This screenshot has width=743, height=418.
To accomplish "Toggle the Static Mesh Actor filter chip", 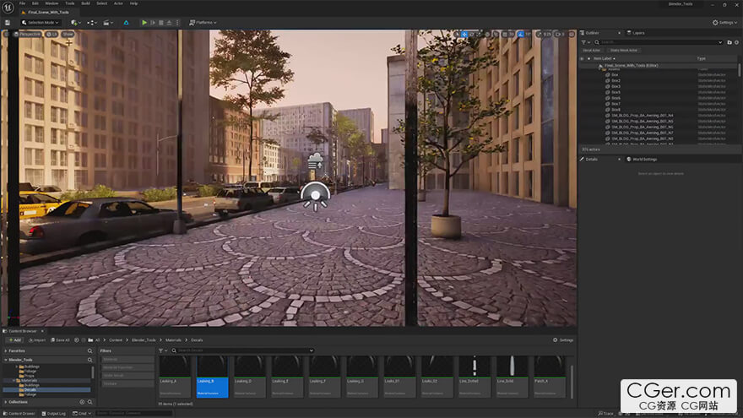I will [x=624, y=50].
